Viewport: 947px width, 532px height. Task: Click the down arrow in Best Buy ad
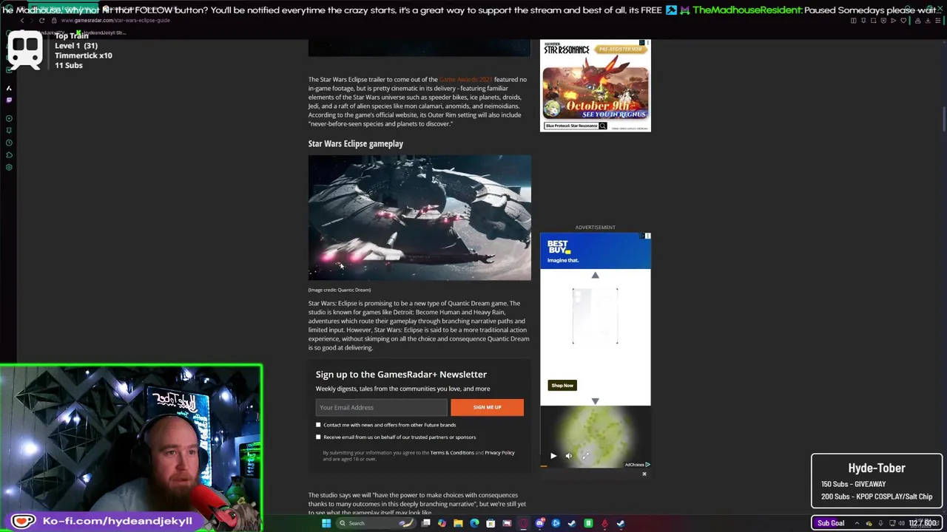[595, 400]
